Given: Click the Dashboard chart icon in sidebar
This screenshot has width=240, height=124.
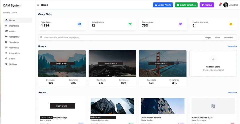Looking at the screenshot, I should [x=6, y=26].
